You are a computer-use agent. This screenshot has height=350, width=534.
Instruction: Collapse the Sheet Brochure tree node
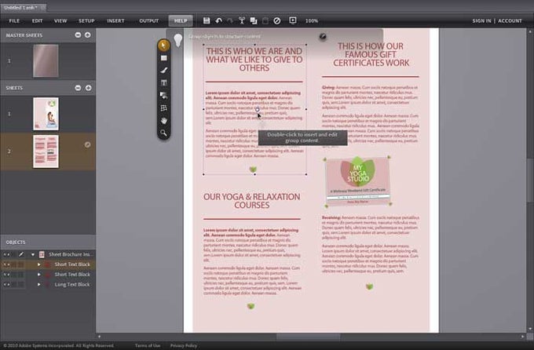coord(33,254)
